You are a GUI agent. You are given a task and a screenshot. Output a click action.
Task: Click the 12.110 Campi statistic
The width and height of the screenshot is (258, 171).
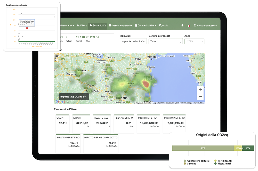pyautogui.click(x=80, y=39)
